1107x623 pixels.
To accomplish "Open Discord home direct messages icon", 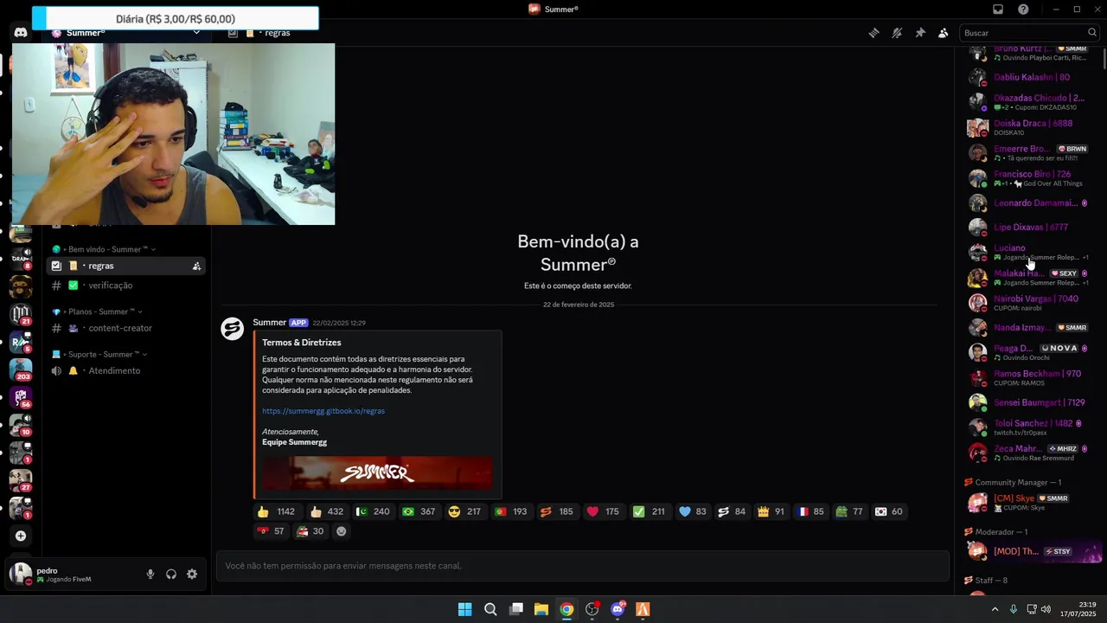I will (21, 33).
